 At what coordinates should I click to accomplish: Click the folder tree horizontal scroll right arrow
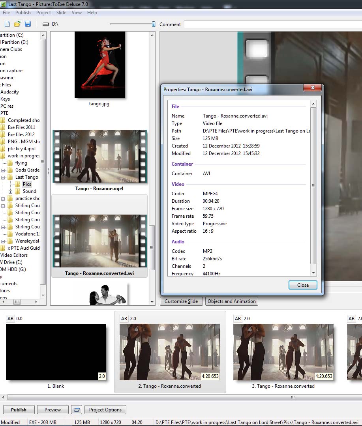[x=36, y=302]
